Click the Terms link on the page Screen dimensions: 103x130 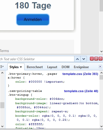click(4, 51)
